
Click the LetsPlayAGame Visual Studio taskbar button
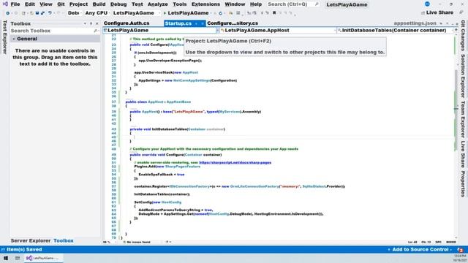pyautogui.click(x=43, y=258)
